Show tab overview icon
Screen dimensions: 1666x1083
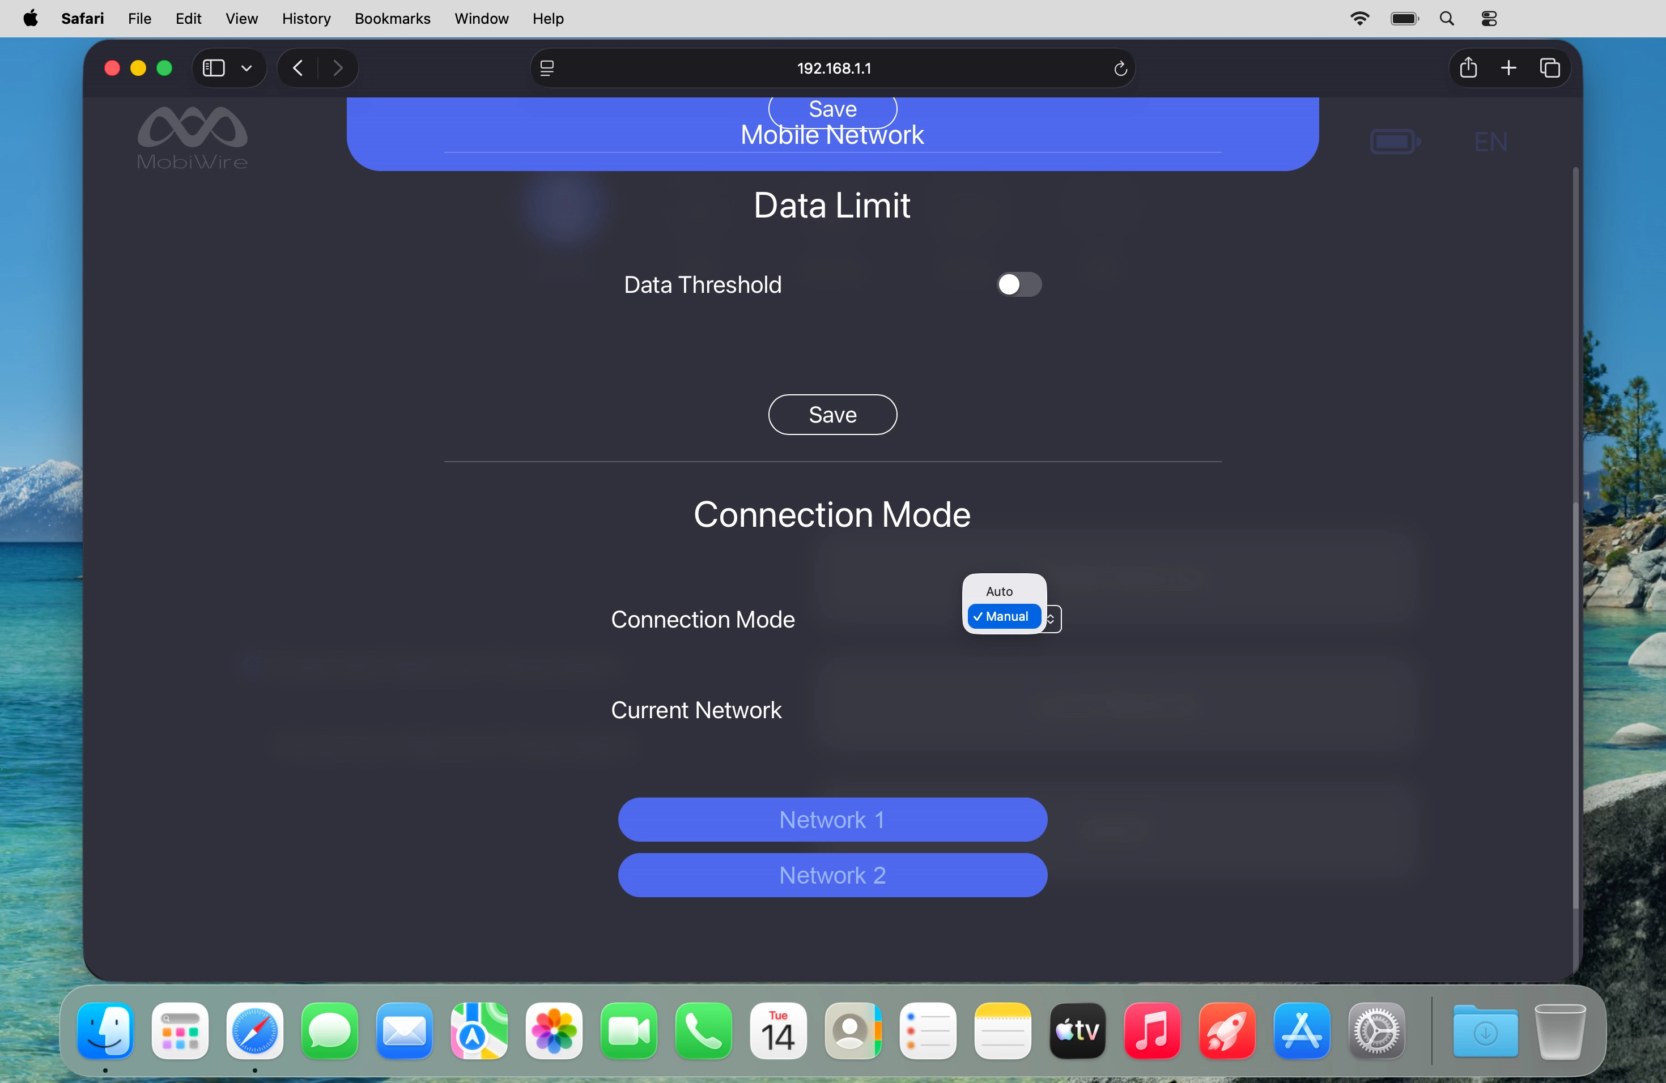click(x=1550, y=68)
